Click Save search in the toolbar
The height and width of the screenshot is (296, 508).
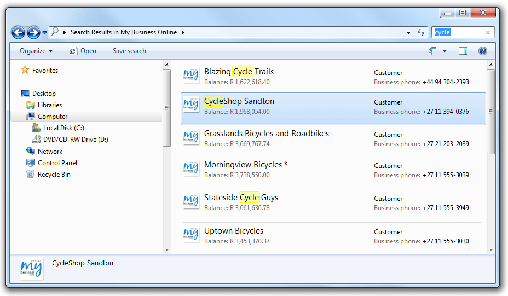point(129,51)
